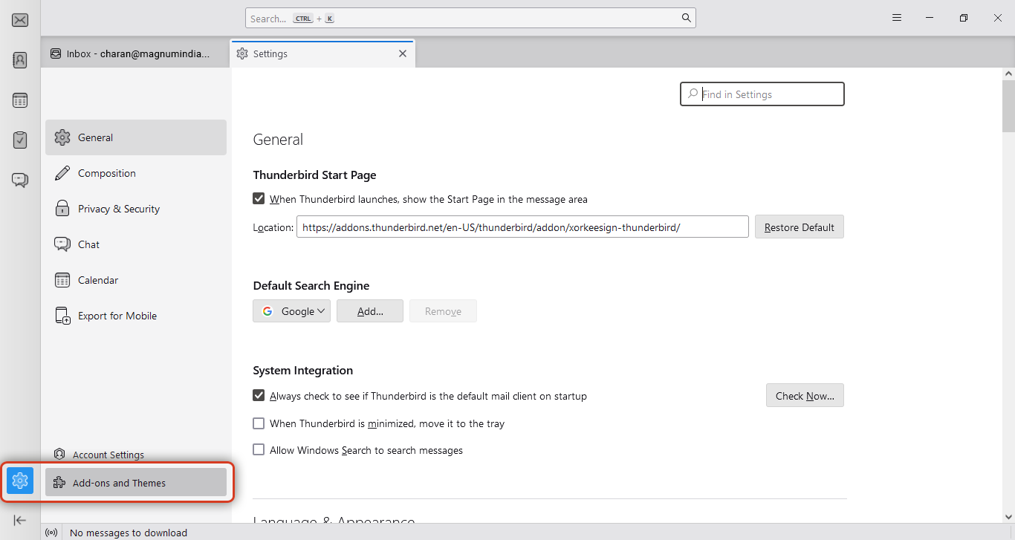Viewport: 1015px width, 540px height.
Task: Open Privacy & Security settings
Action: click(x=136, y=209)
